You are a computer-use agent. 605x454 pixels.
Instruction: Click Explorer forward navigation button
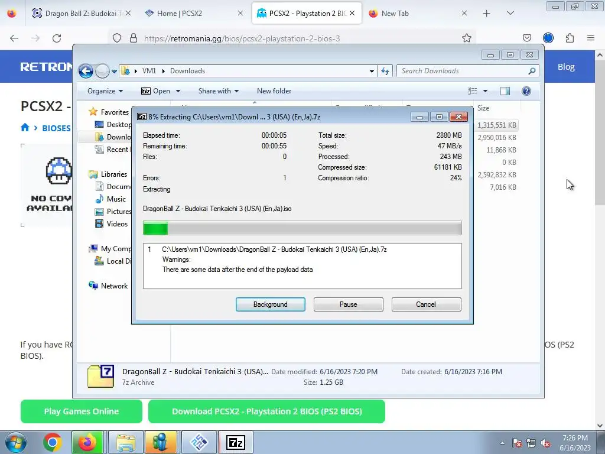pyautogui.click(x=102, y=71)
